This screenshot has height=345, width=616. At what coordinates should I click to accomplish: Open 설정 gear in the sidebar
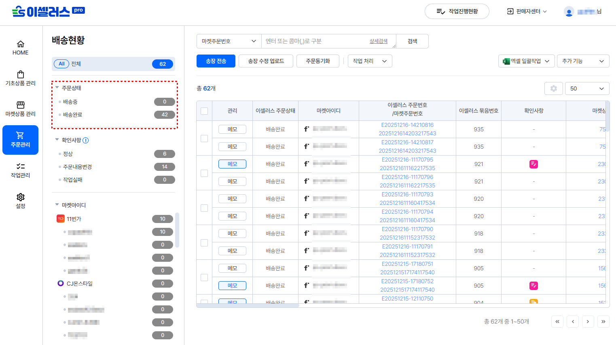coord(20,201)
